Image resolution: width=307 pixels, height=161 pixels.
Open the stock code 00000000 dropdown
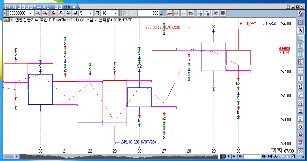click(30, 13)
